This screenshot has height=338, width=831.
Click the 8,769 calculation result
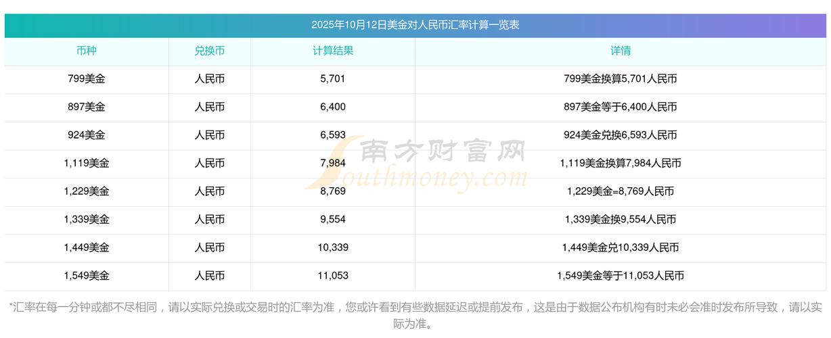pyautogui.click(x=333, y=191)
